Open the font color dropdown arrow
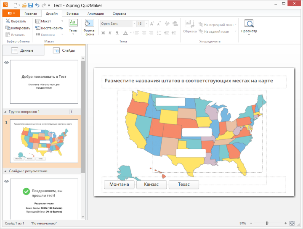This screenshot has height=229, width=303. click(x=131, y=33)
